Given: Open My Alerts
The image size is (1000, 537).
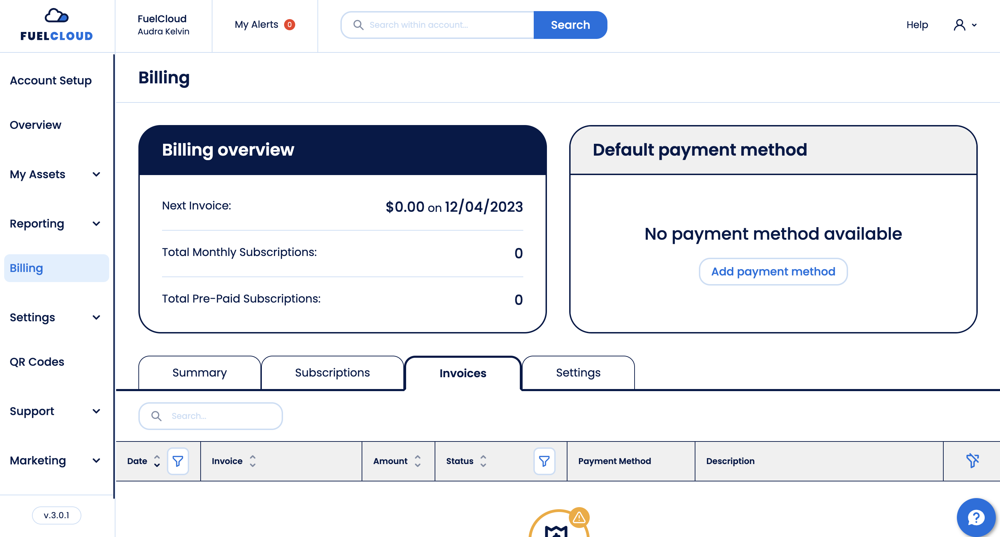Looking at the screenshot, I should click(257, 24).
